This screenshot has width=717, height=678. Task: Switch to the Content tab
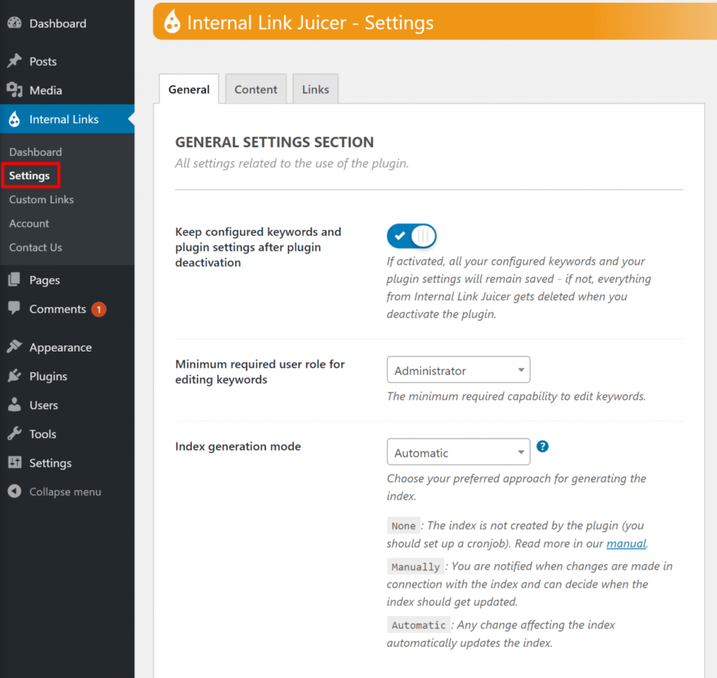point(256,89)
